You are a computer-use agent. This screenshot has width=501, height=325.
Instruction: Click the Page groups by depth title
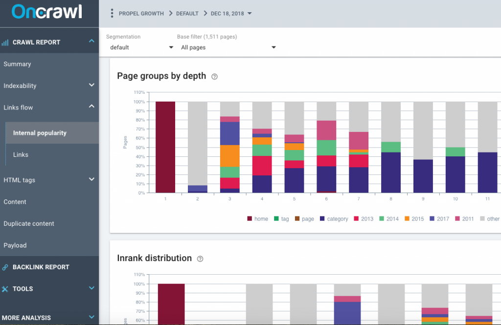coord(161,76)
